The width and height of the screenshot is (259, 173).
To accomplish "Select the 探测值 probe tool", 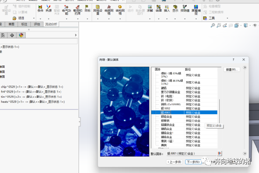I will (185, 8).
